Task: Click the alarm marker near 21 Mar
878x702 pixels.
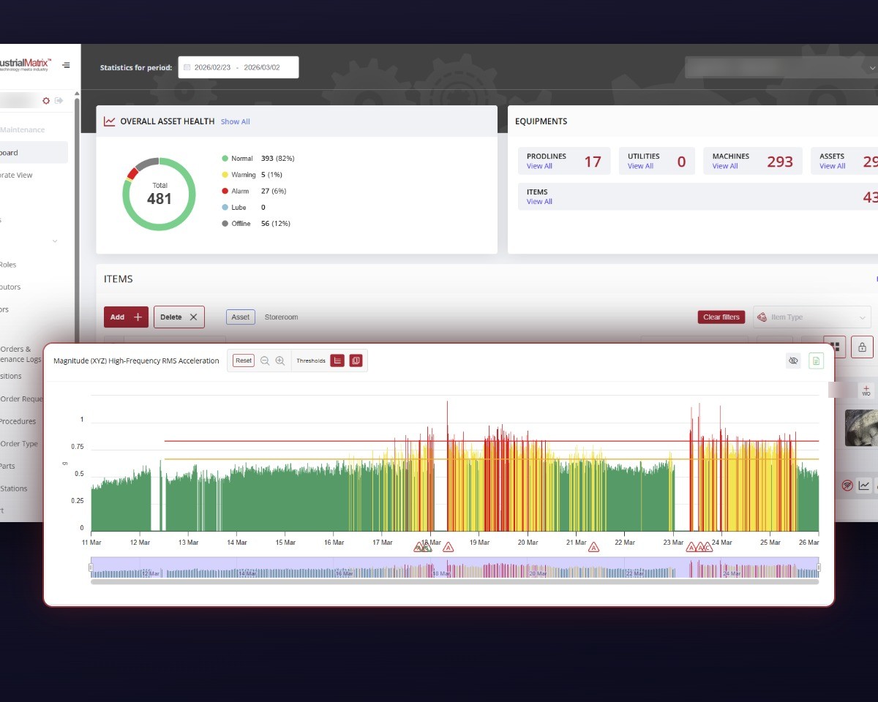Action: [x=593, y=547]
